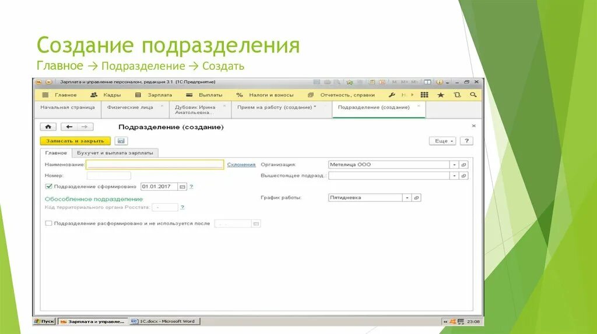Click the save diskette icon
The image size is (597, 334).
(x=121, y=141)
